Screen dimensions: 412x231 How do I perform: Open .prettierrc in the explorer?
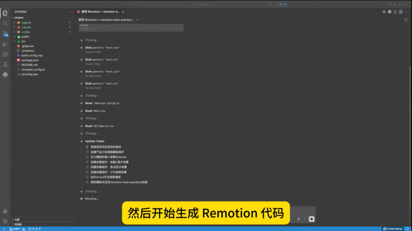pos(28,51)
